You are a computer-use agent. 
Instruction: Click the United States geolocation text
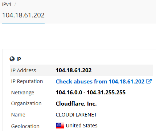tap(82, 126)
